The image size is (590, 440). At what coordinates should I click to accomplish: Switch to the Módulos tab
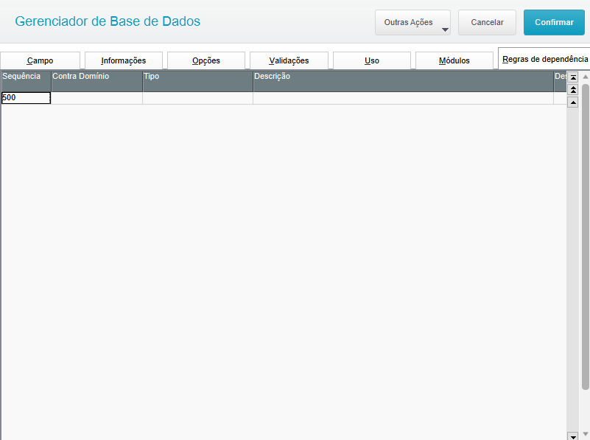454,60
